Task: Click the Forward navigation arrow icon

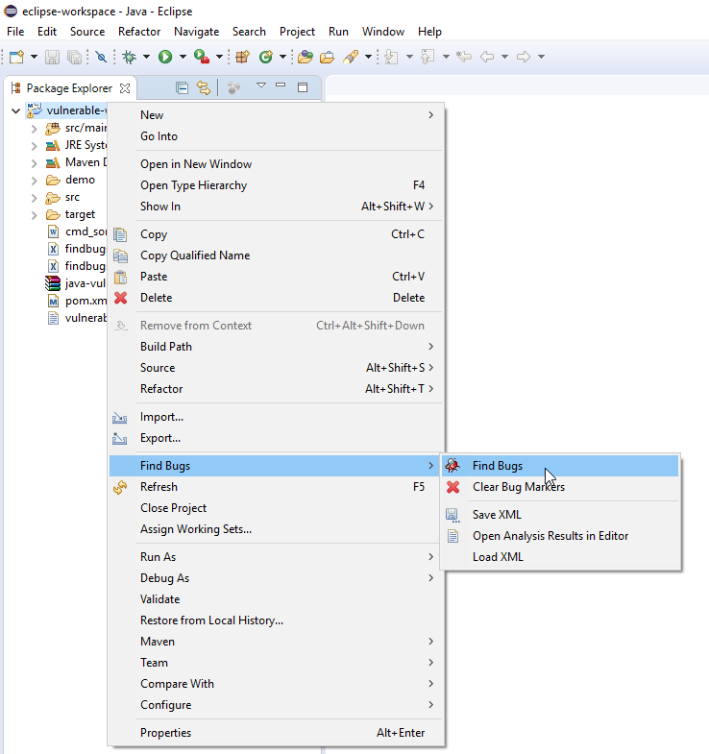Action: click(524, 57)
